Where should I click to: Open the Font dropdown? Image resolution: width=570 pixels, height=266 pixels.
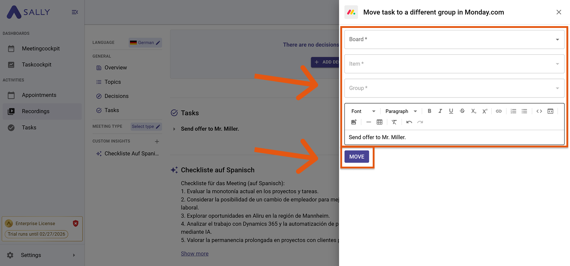pyautogui.click(x=363, y=111)
